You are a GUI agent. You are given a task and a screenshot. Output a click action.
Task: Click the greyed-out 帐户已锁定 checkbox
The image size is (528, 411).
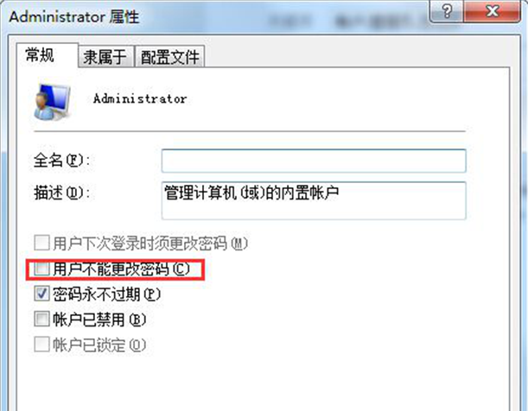[41, 345]
